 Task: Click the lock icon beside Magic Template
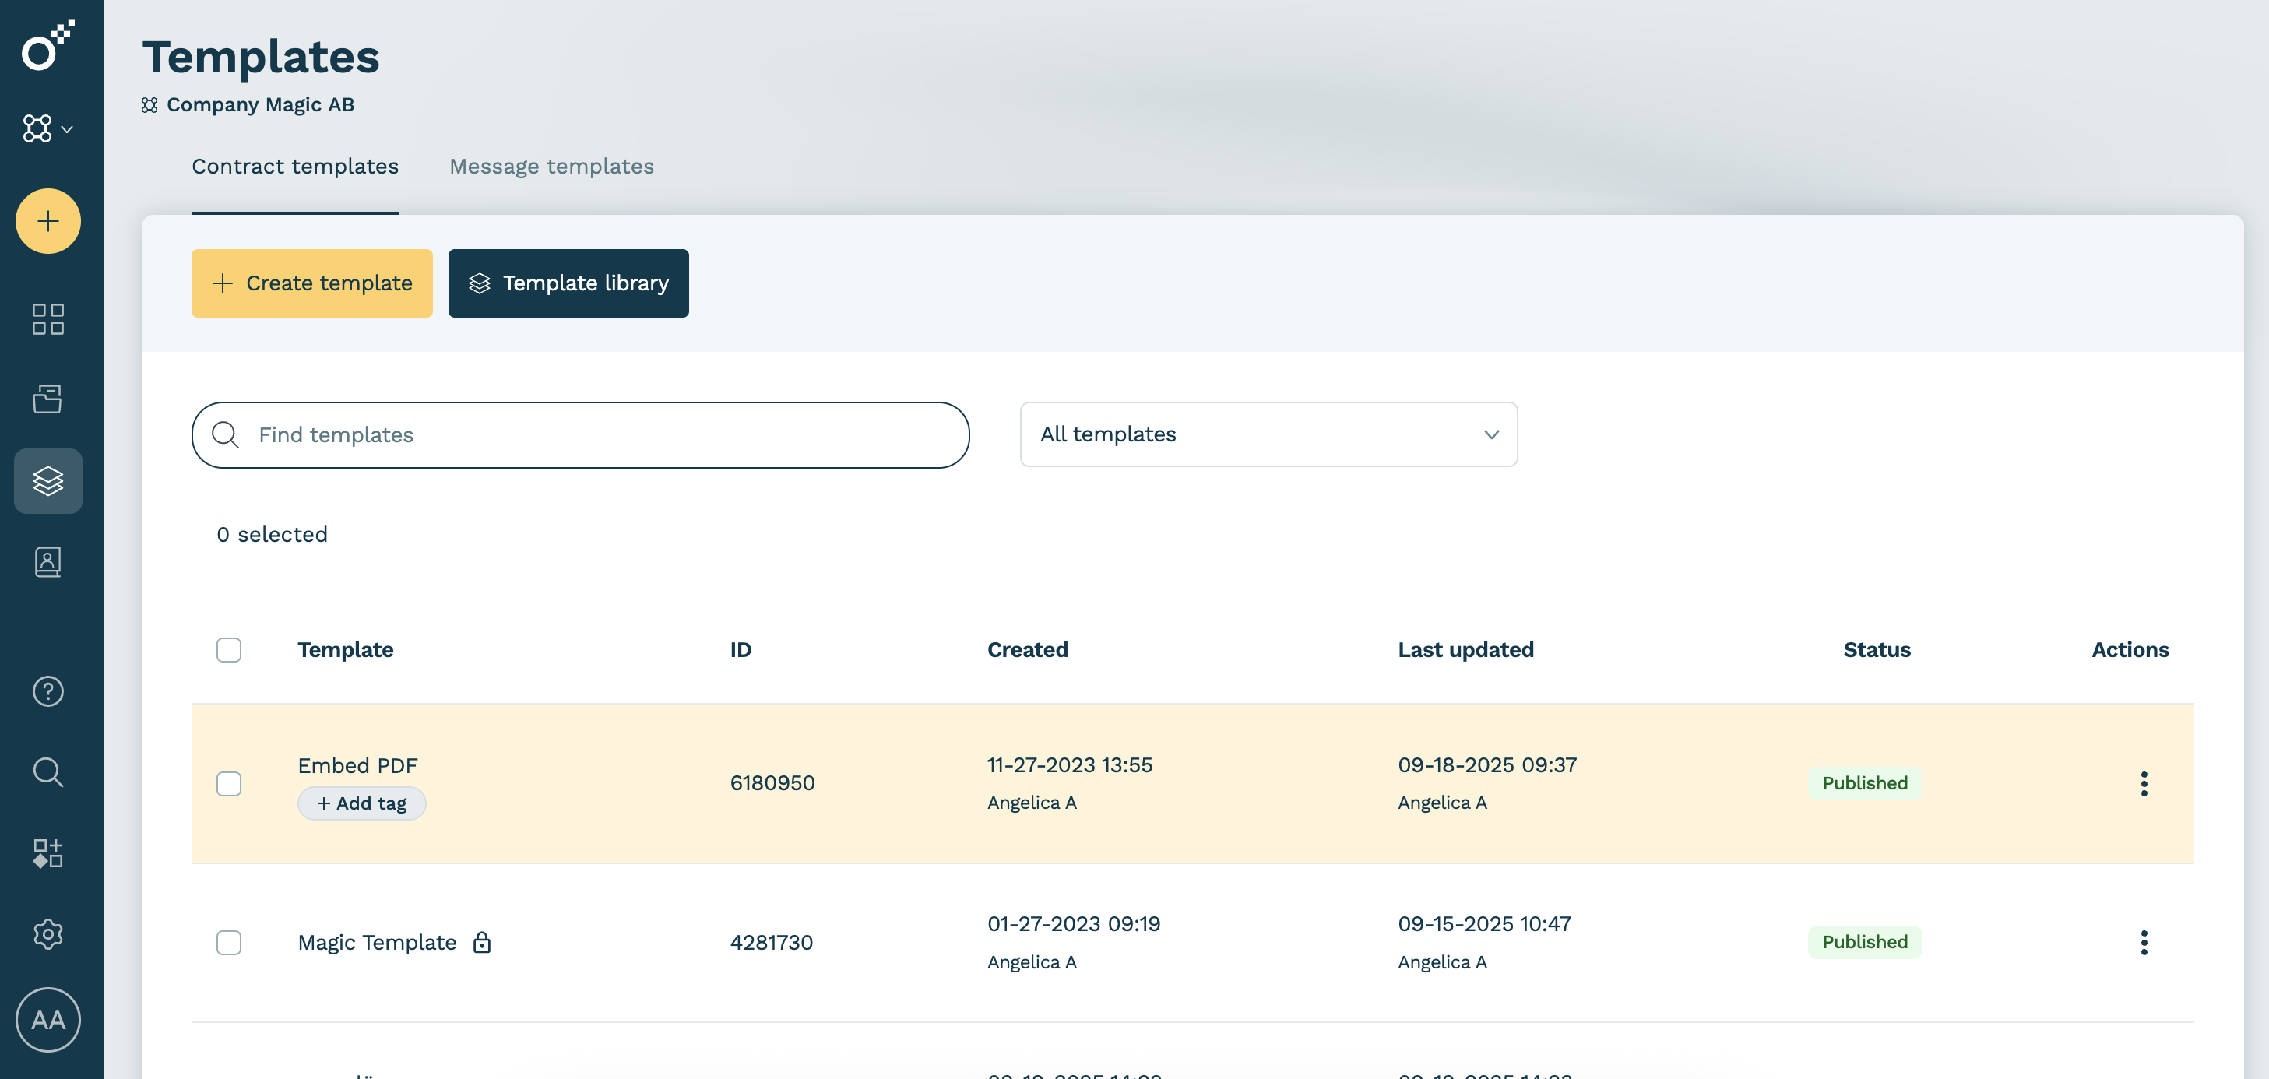click(482, 943)
